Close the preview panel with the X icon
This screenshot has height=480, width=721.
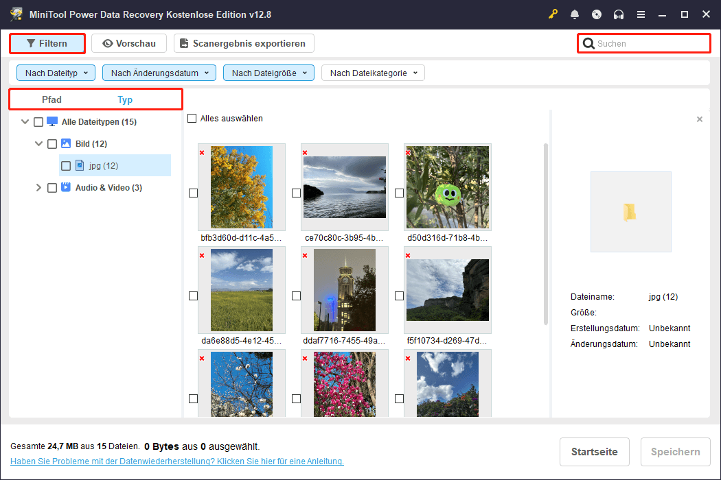click(700, 119)
